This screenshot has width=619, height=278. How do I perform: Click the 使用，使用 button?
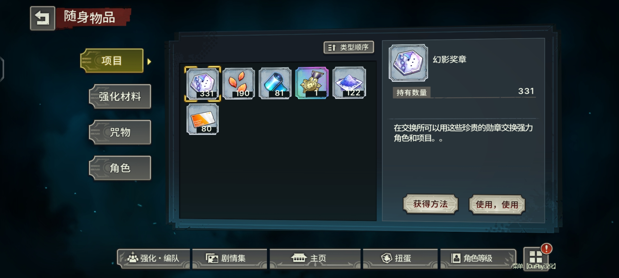(x=497, y=205)
